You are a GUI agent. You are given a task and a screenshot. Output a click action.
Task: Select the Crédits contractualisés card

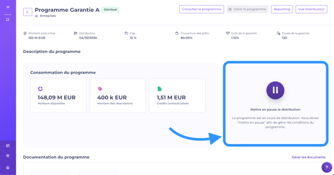coord(178,96)
